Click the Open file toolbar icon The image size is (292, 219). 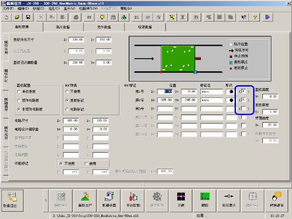click(17, 17)
